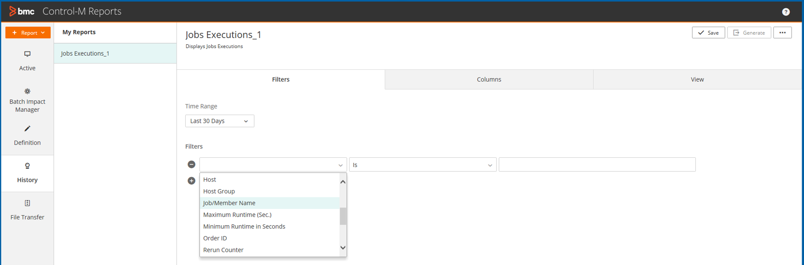Remove filter row with minus icon
This screenshot has height=265, width=804.
coord(192,165)
